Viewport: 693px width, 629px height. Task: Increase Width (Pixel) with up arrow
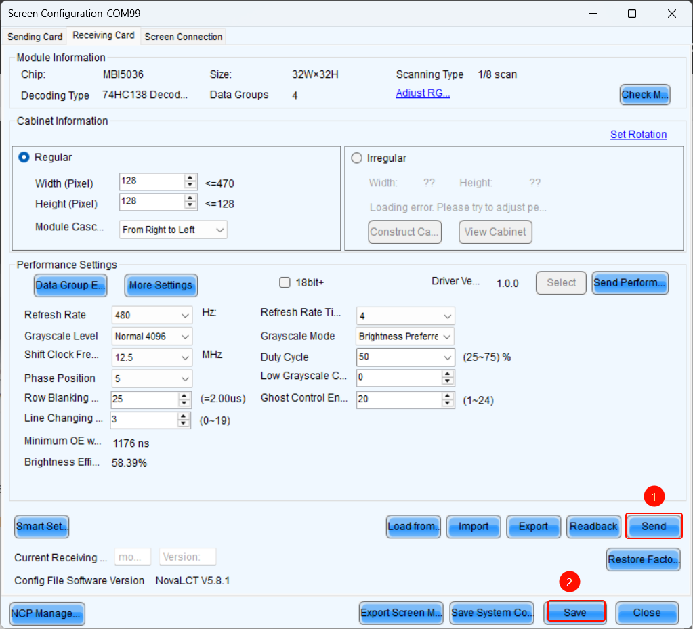click(x=191, y=178)
